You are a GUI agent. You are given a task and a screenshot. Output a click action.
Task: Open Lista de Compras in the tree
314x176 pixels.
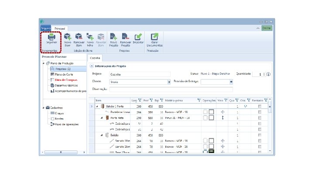pyautogui.click(x=66, y=80)
